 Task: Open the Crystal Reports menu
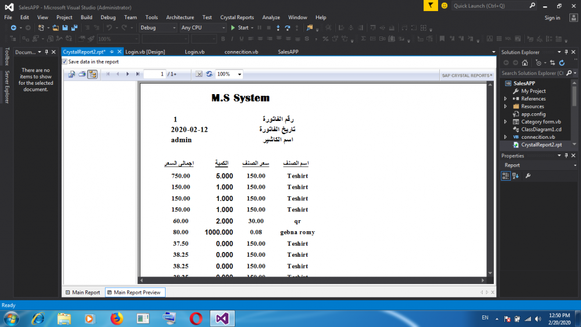pyautogui.click(x=237, y=17)
